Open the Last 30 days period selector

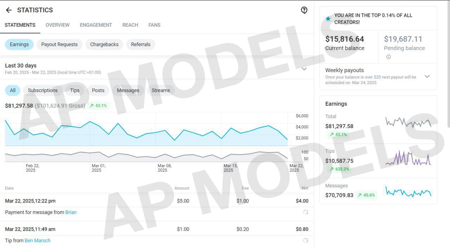157,69
